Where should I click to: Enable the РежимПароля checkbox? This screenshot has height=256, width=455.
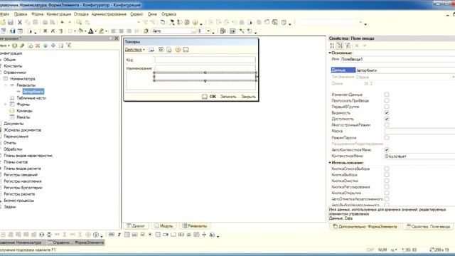click(387, 137)
